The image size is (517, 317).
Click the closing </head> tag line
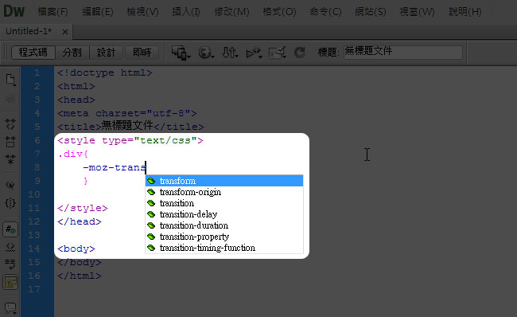point(79,221)
